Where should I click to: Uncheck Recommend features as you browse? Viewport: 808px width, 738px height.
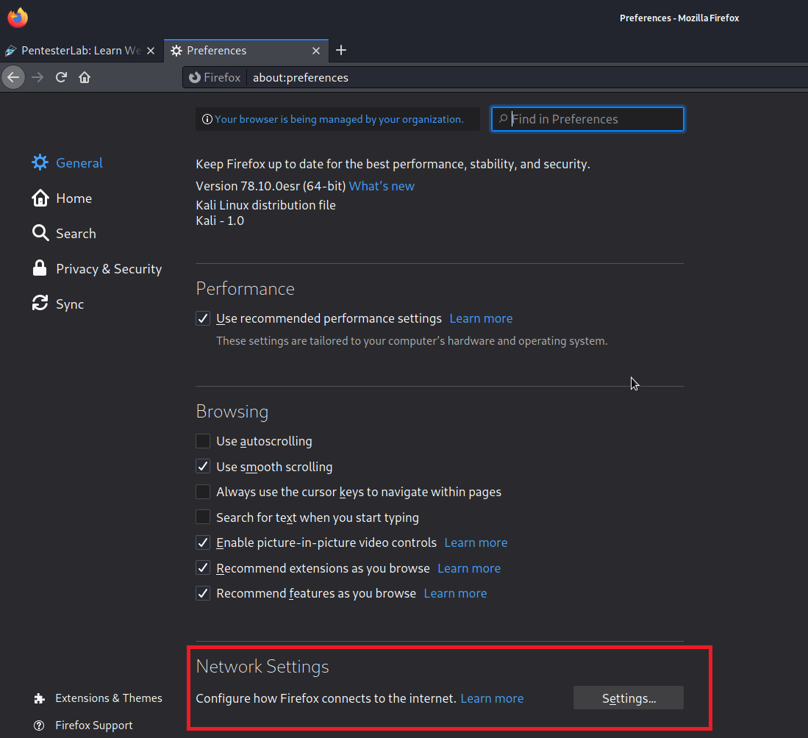click(203, 593)
